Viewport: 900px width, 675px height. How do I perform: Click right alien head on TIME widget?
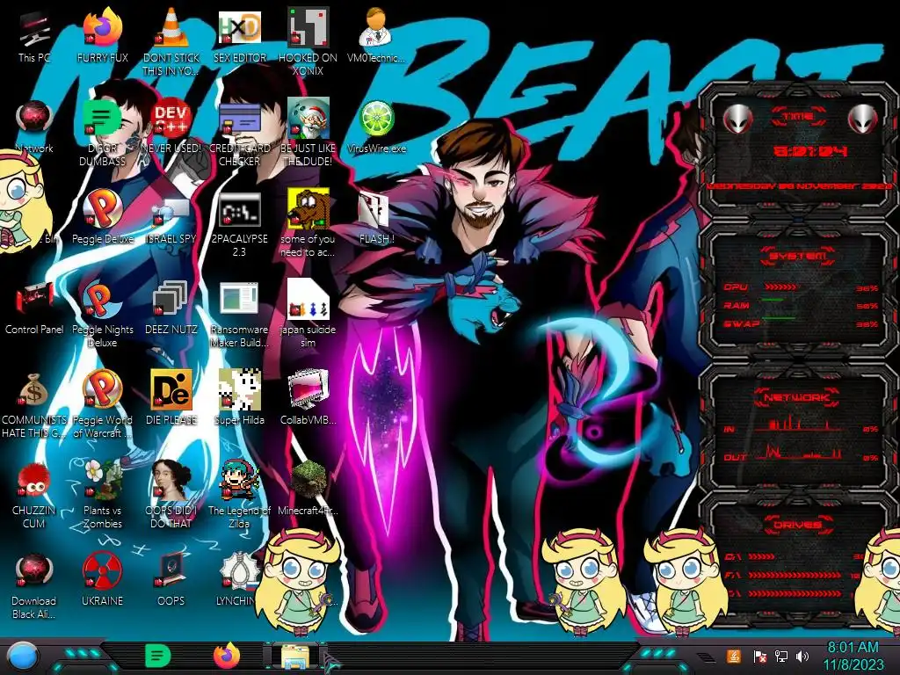click(x=863, y=119)
